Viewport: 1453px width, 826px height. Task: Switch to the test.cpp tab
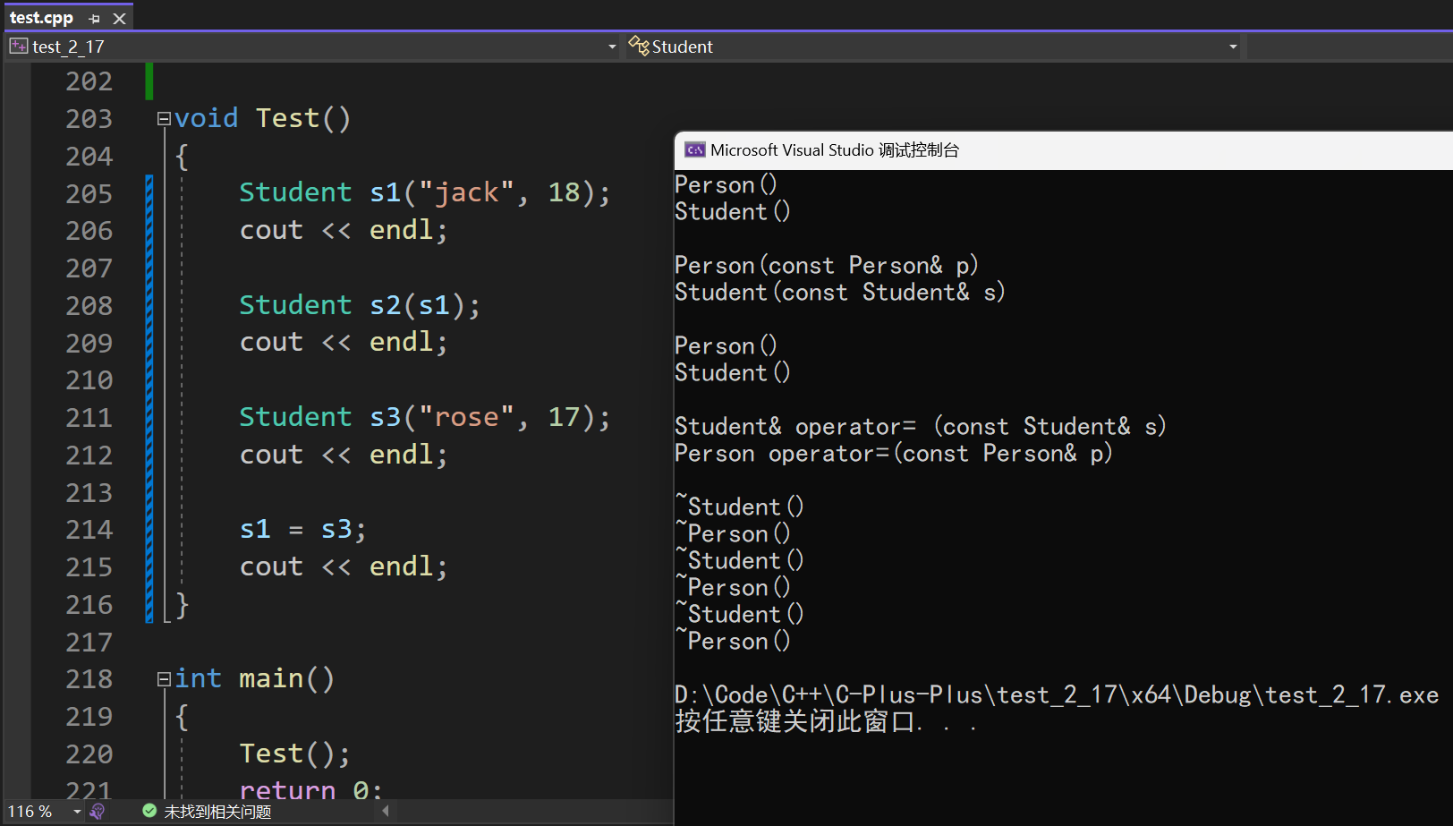tap(41, 18)
